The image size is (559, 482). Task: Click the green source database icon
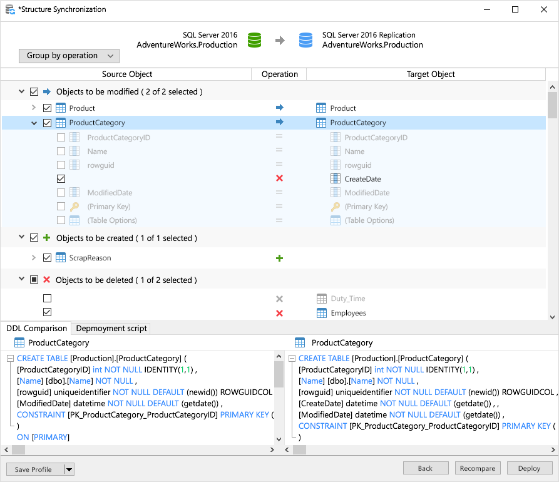tap(254, 40)
